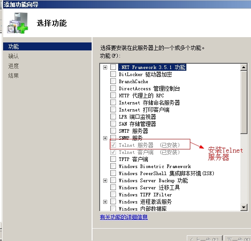This screenshot has height=241, width=251.
Task: Select SNMP 服务 label
Action: [131, 138]
